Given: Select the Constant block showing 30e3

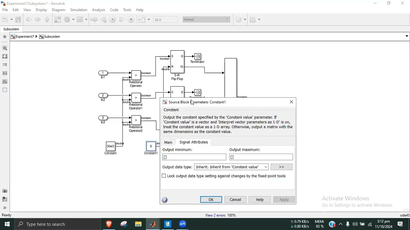Looking at the screenshot, I should click(x=111, y=147).
